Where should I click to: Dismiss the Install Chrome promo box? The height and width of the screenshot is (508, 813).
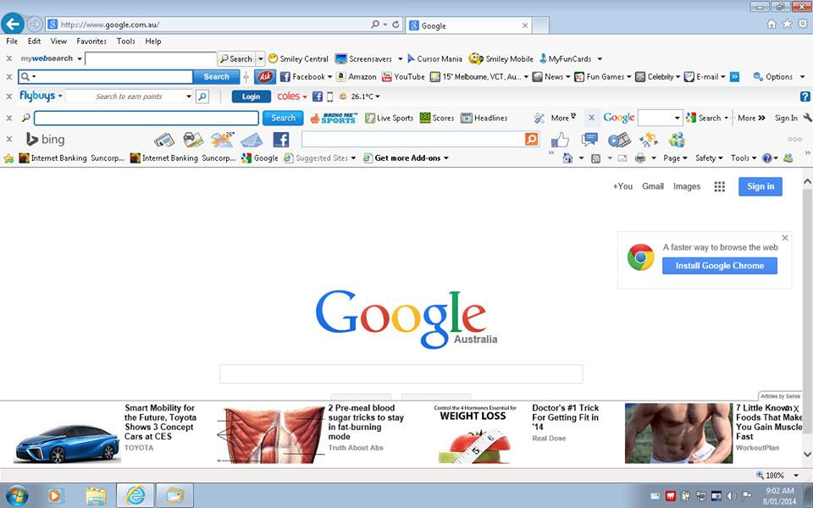pyautogui.click(x=784, y=238)
